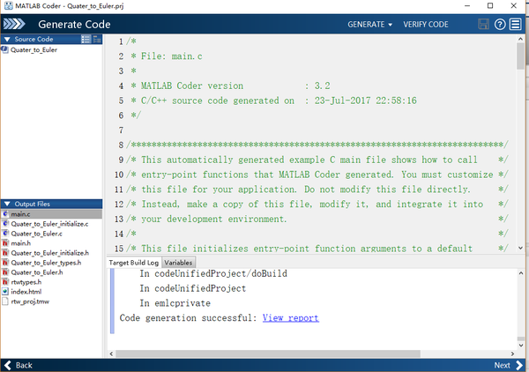Screen dimensions: 529x372
Task: Open Quater_to_Euler_types.h header file
Action: point(45,263)
